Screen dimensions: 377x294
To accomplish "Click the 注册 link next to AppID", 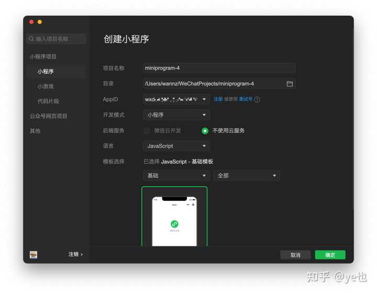I will click(x=218, y=99).
